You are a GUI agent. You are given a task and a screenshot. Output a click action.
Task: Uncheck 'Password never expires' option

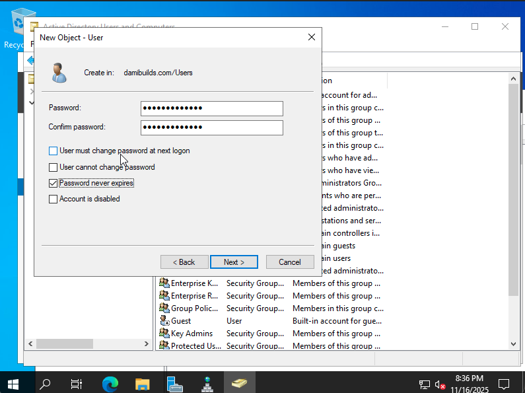point(53,183)
